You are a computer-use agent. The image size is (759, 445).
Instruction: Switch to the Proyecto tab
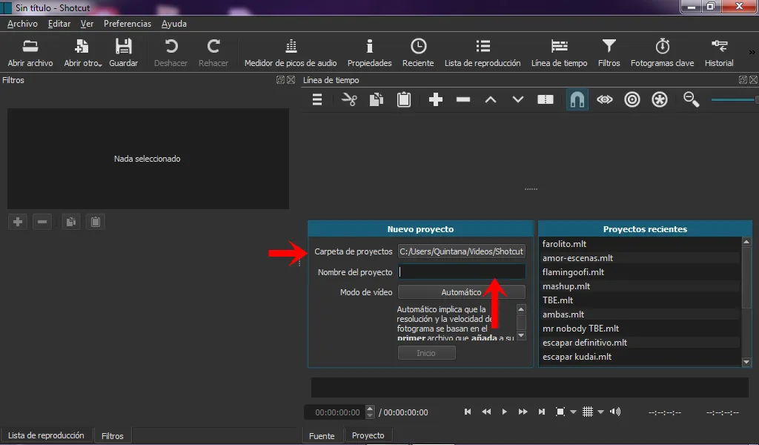tap(368, 435)
